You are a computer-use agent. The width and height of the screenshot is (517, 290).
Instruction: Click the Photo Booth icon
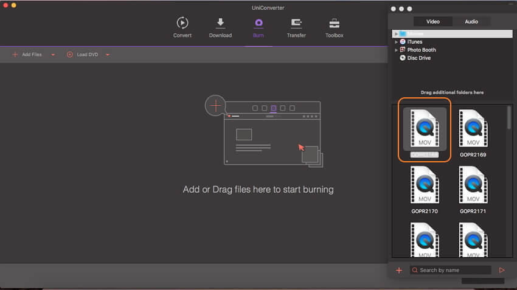coord(403,50)
